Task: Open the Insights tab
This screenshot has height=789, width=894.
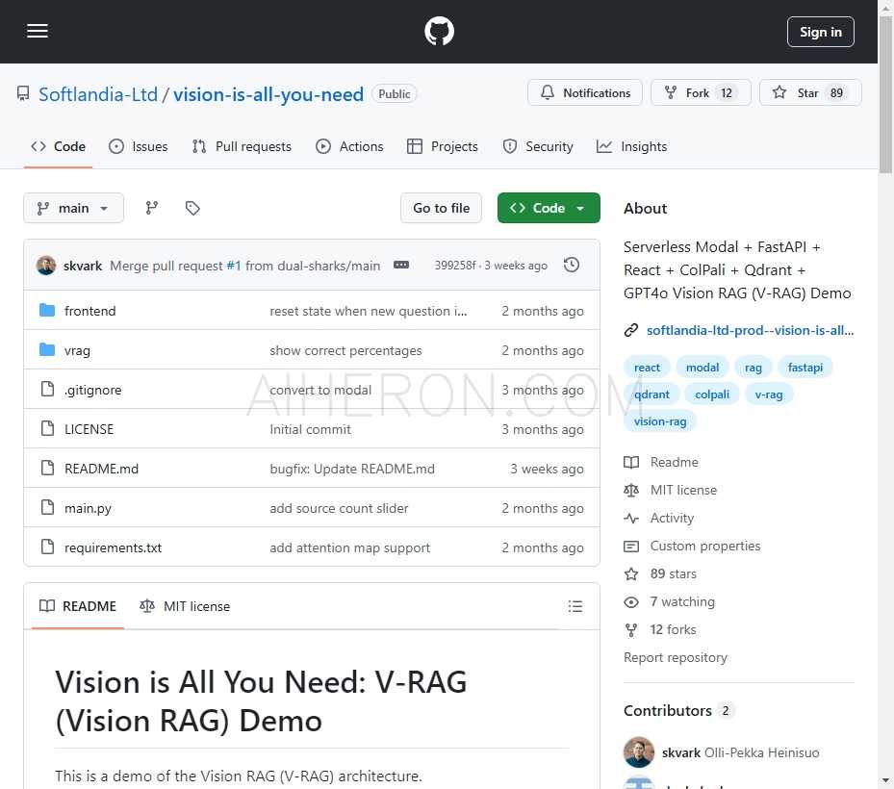Action: pyautogui.click(x=631, y=146)
